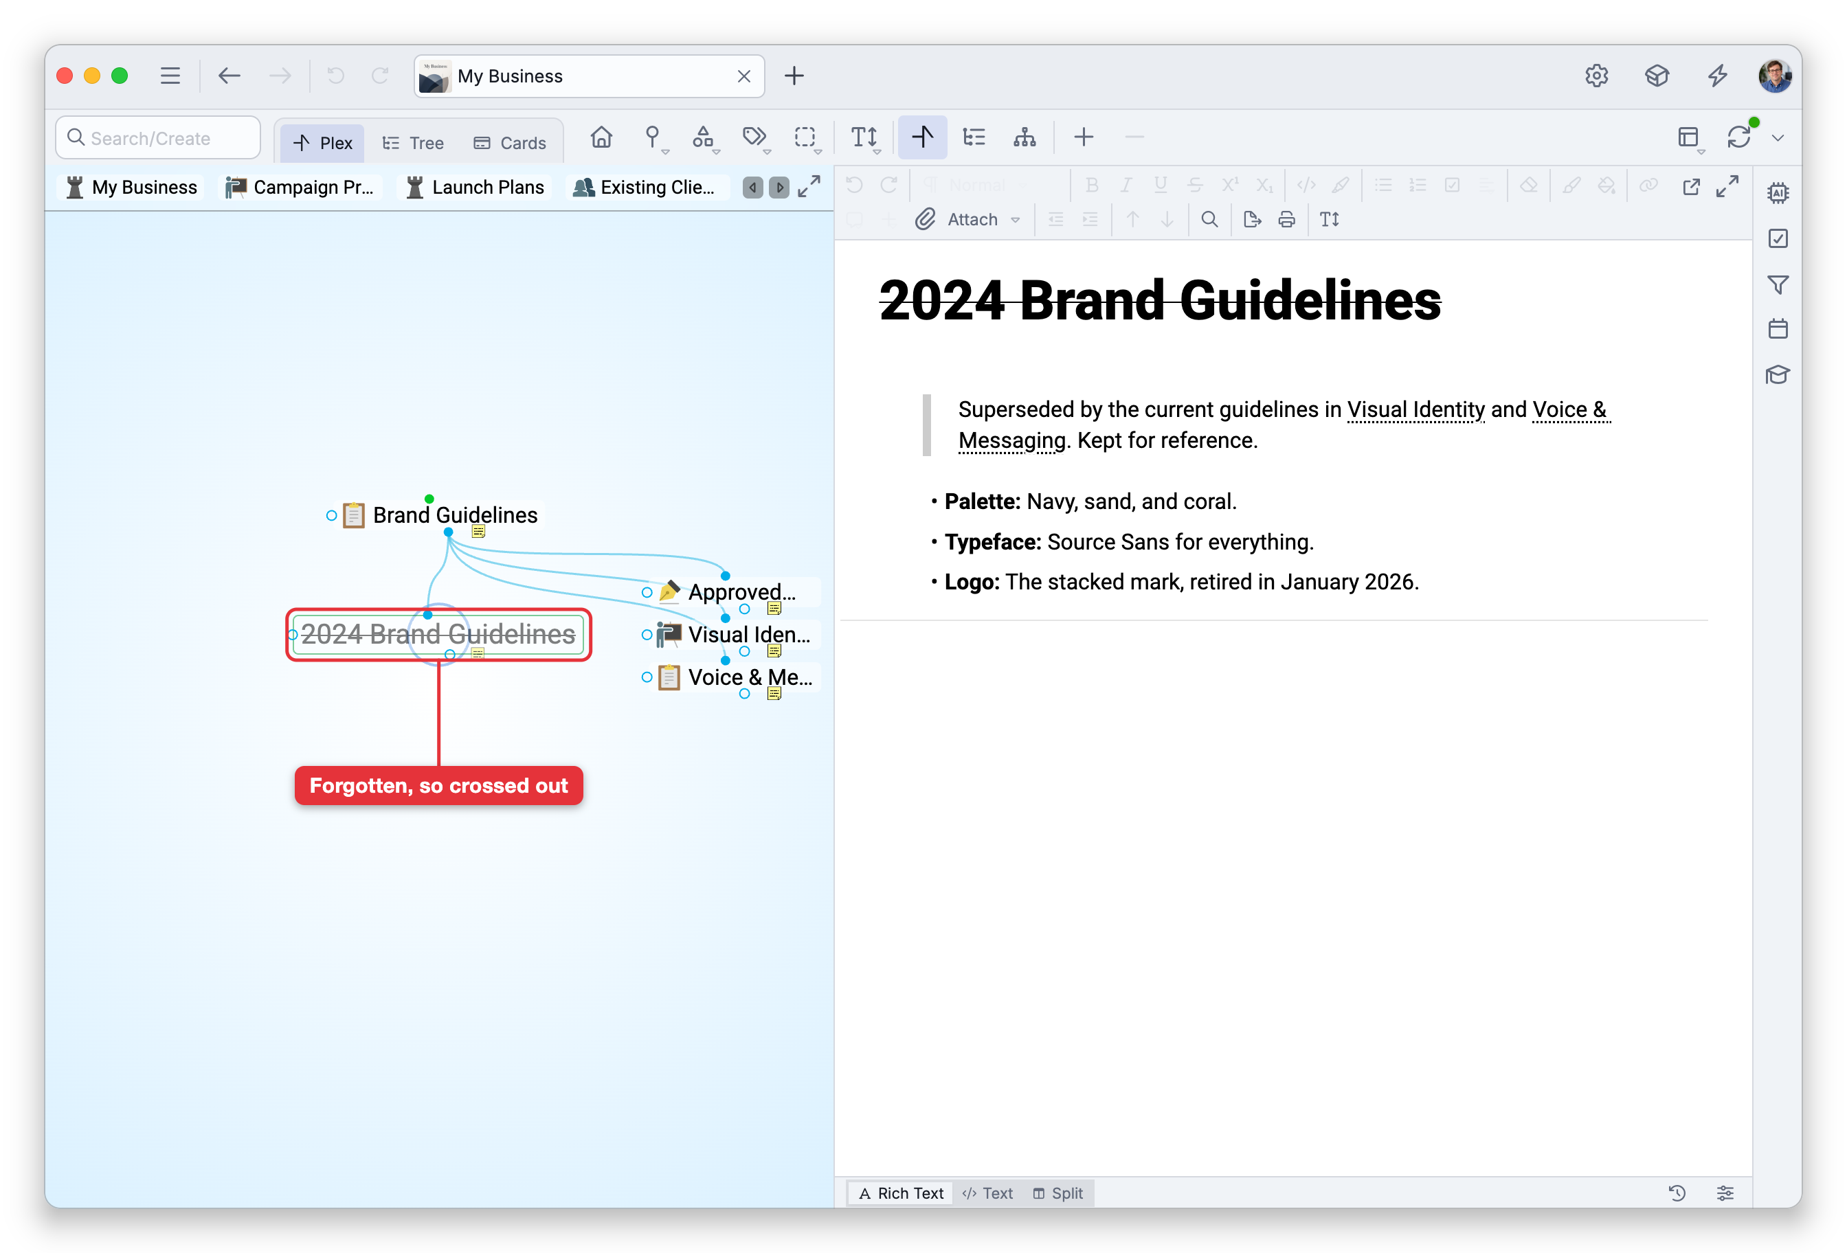
Task: Open pinned thought Launch Plans
Action: click(475, 188)
